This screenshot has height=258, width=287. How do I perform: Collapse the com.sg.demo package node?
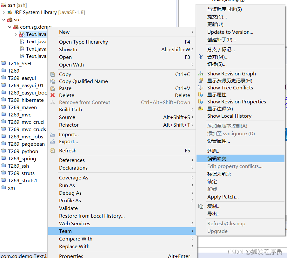(x=10, y=27)
